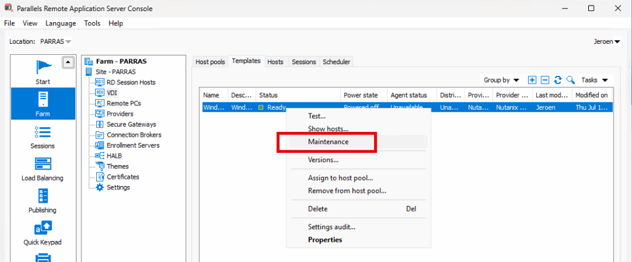Image resolution: width=632 pixels, height=262 pixels.
Task: Open the View menu
Action: pyautogui.click(x=30, y=23)
